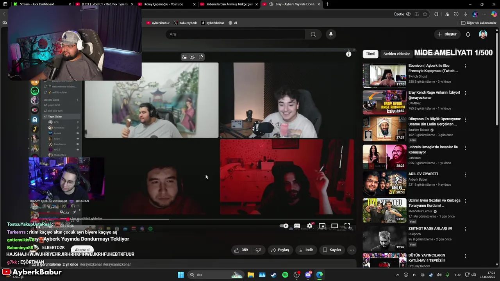500x281 pixels.
Task: Open Copilot sidebar icon
Action: [494, 14]
